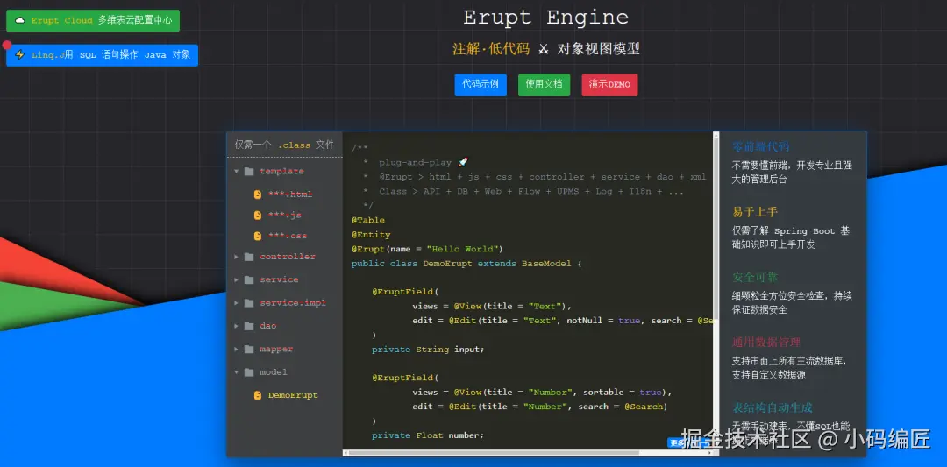Click the dao folder icon
This screenshot has width=947, height=467.
click(249, 326)
